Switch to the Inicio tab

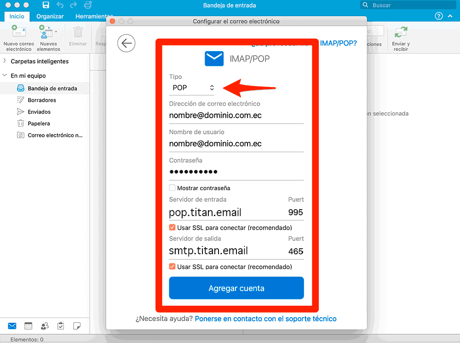click(17, 17)
